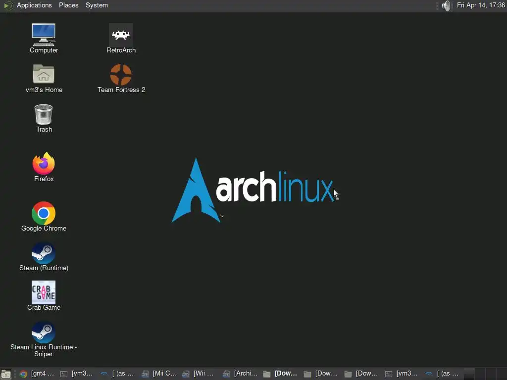The image size is (507, 380).
Task: Open the clock showing Fri Apr 14
Action: coord(481,5)
